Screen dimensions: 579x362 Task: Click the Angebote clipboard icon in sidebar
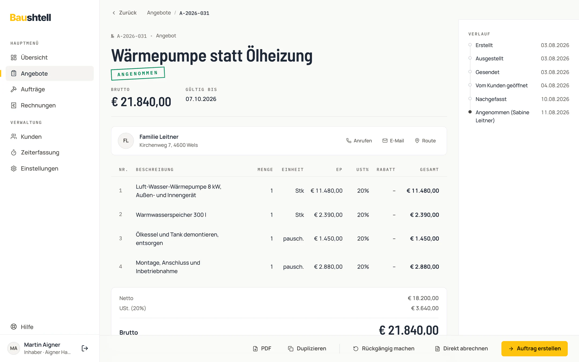(x=14, y=73)
